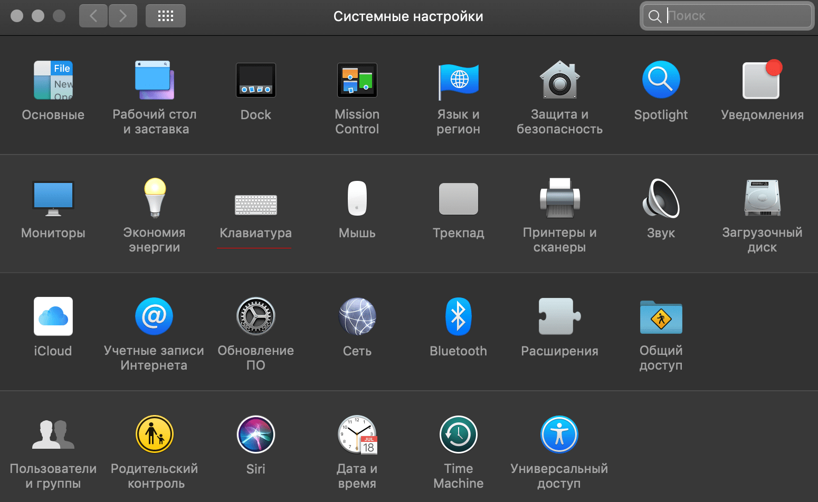Open Родительский контроль settings
The width and height of the screenshot is (818, 502).
154,435
